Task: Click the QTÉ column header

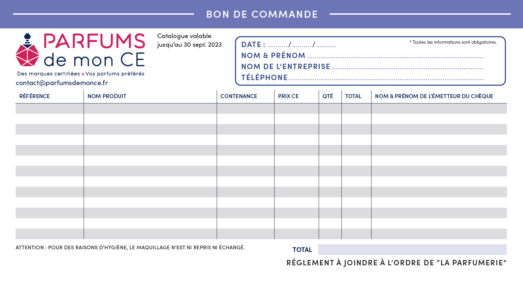Action: coord(328,96)
